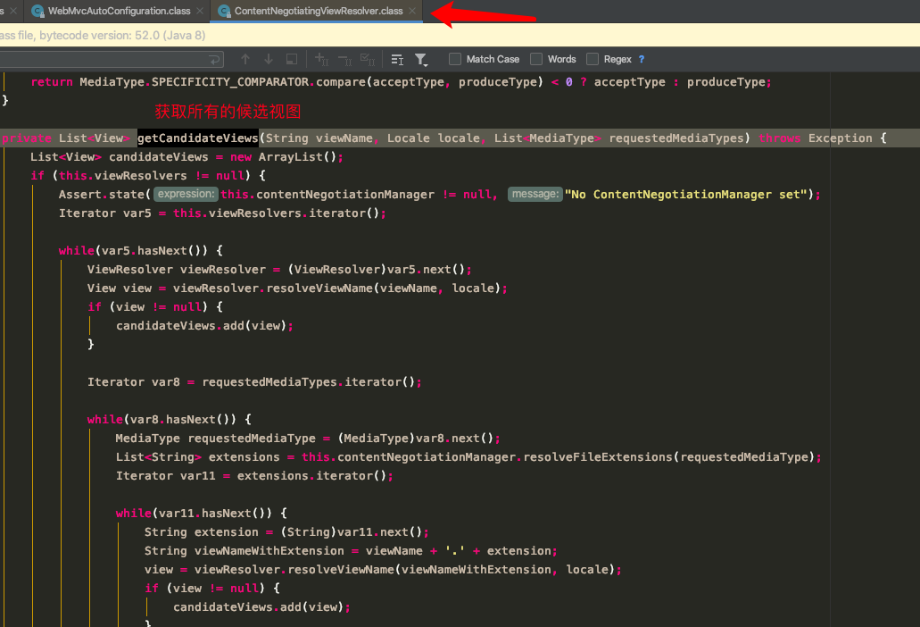Close the ContentNegotiatingViewResolver.class tab
The image size is (920, 627).
412,11
